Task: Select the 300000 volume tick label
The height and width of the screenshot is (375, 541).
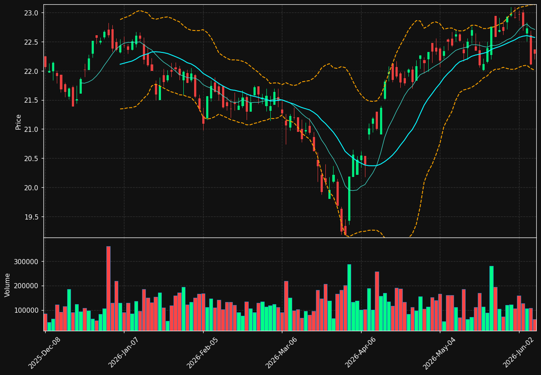Action: (26, 262)
